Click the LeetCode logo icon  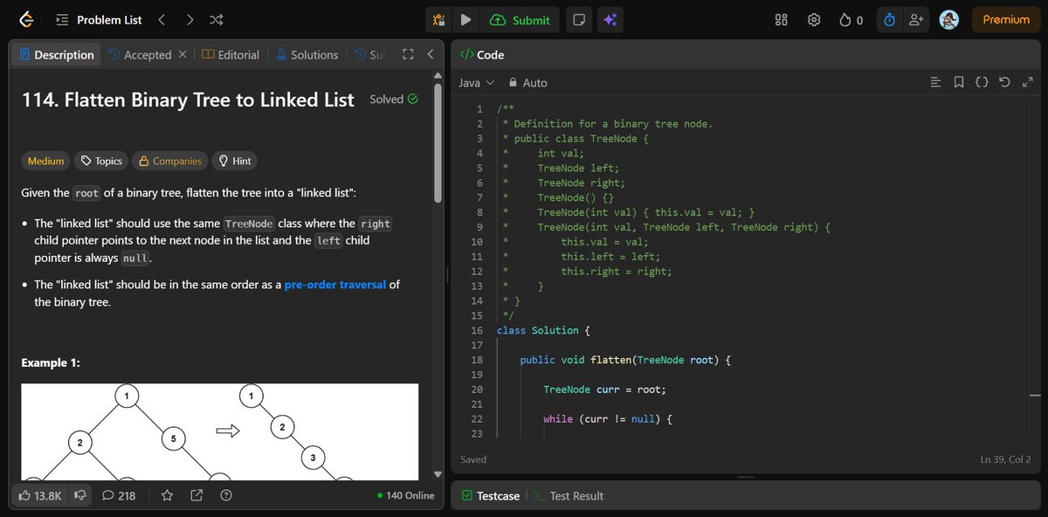25,19
